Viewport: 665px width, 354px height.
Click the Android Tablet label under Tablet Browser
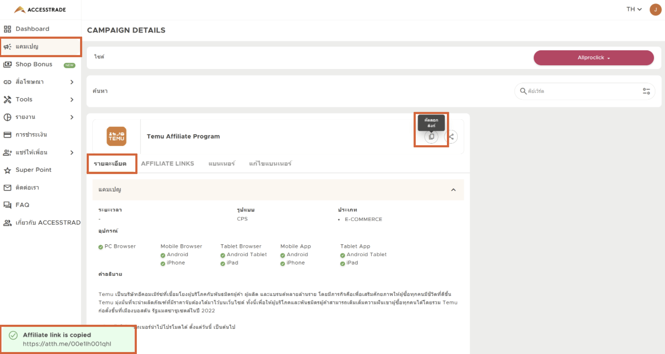click(247, 254)
